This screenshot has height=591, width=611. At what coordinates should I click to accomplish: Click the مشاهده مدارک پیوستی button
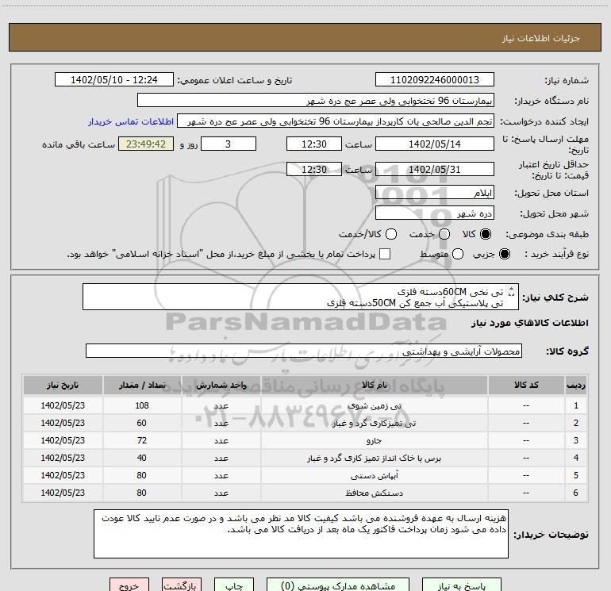338,585
